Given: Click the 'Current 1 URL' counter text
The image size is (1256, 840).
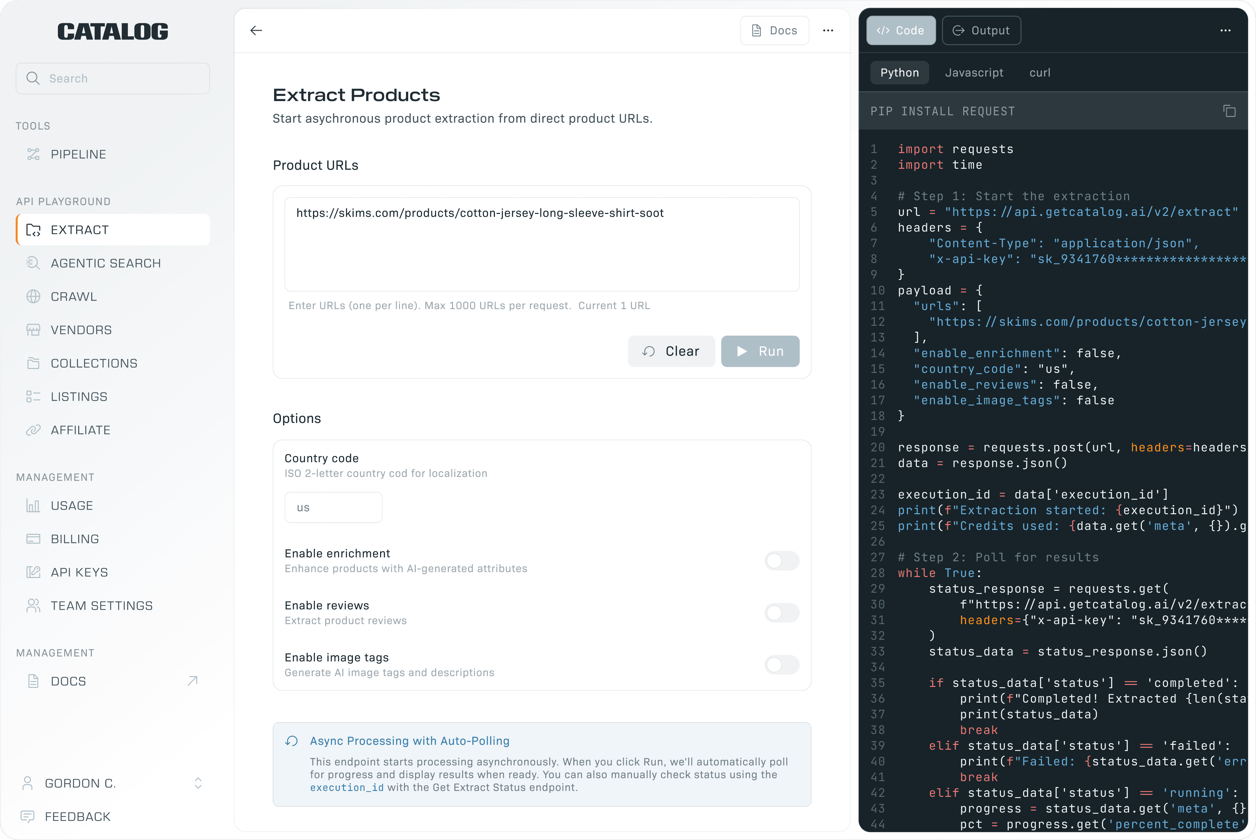Looking at the screenshot, I should (x=614, y=306).
